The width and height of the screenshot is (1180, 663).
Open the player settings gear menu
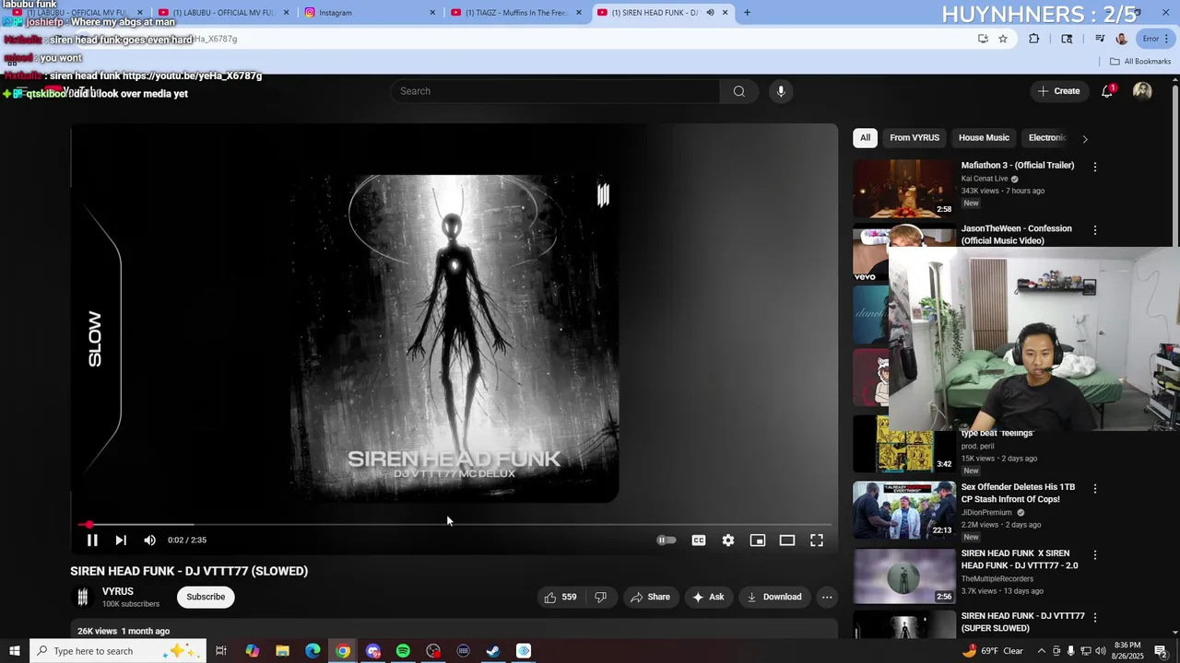tap(728, 541)
